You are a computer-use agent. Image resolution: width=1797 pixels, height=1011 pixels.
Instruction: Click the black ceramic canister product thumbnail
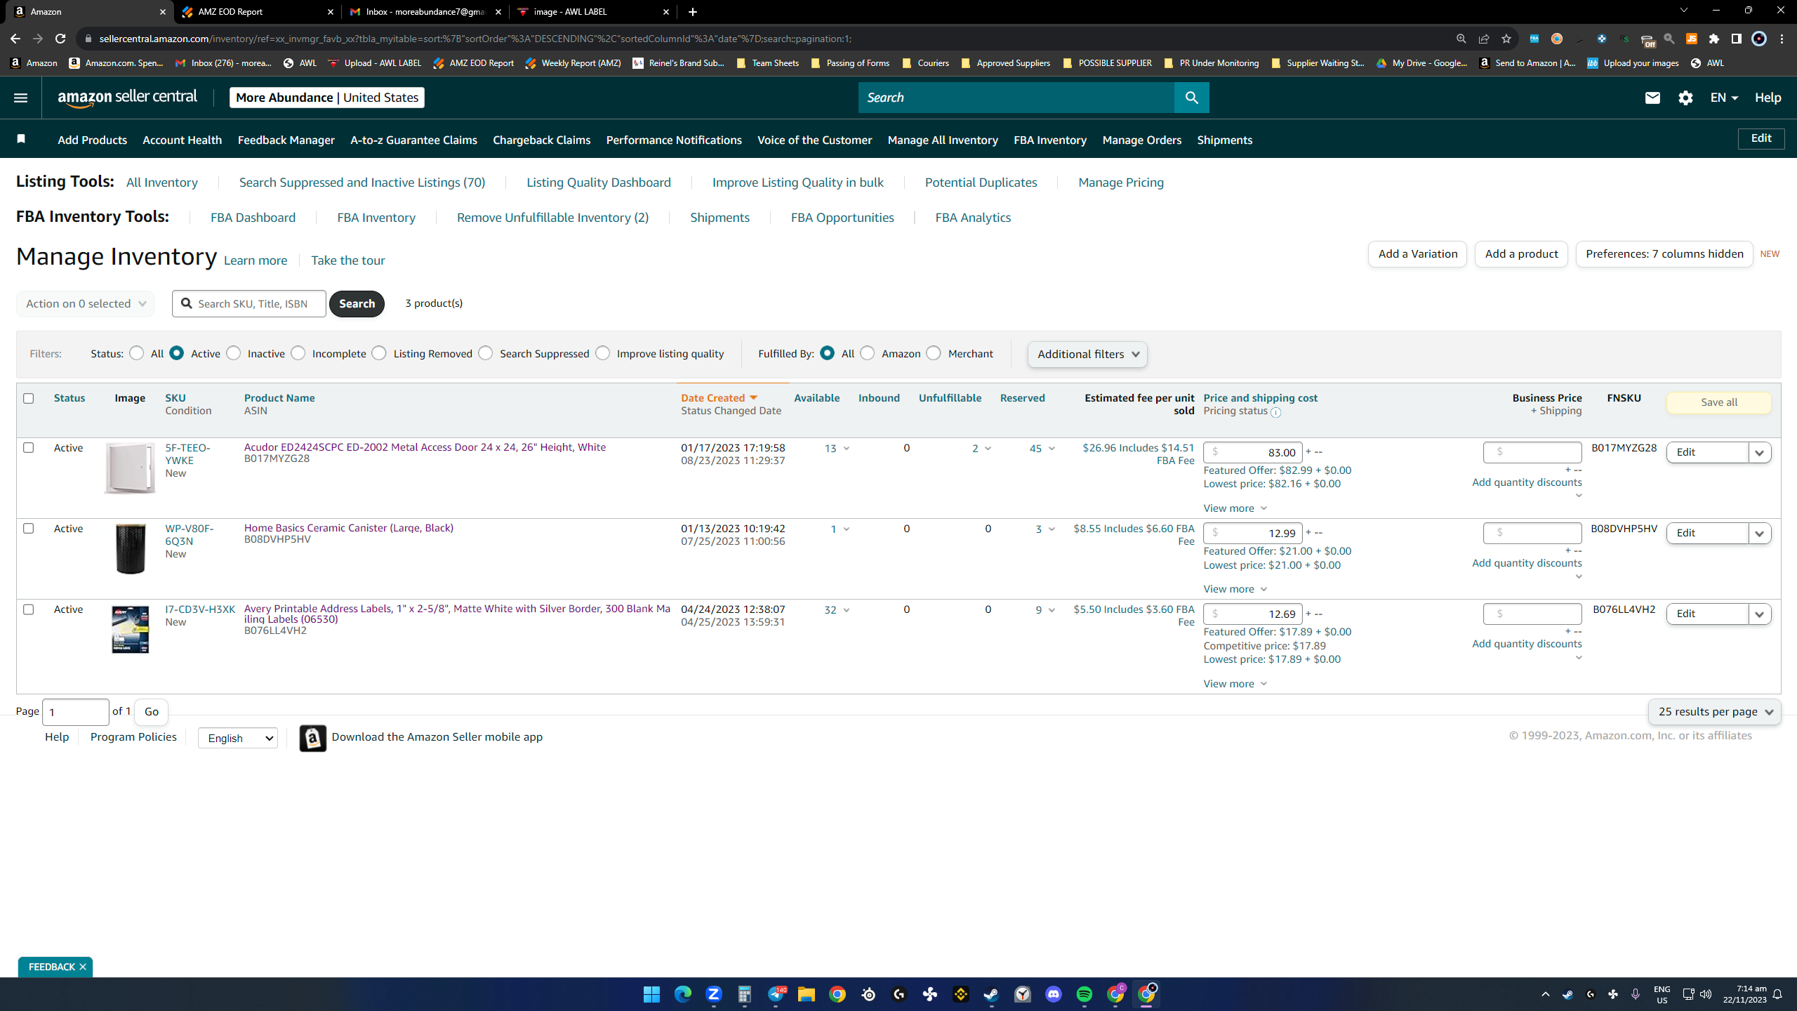coord(130,548)
